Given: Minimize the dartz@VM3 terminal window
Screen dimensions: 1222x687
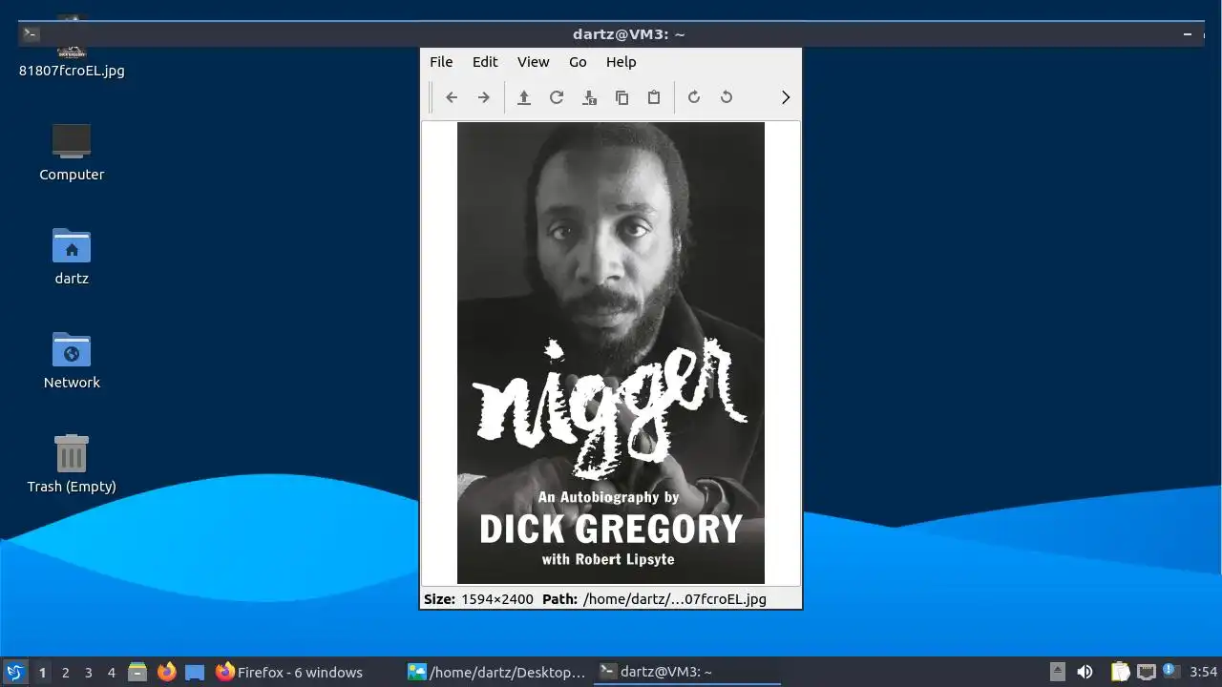Looking at the screenshot, I should pyautogui.click(x=1188, y=34).
